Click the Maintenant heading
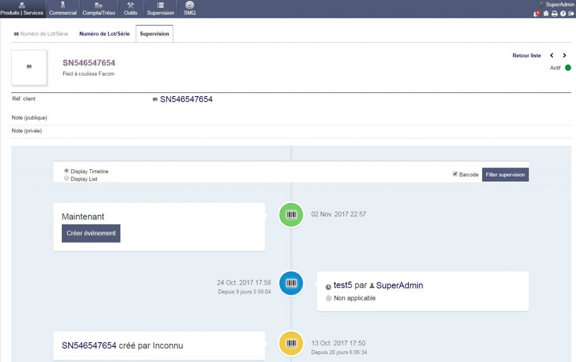The width and height of the screenshot is (576, 362). pos(83,216)
